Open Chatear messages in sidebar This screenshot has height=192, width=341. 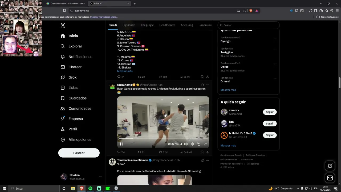point(71,67)
